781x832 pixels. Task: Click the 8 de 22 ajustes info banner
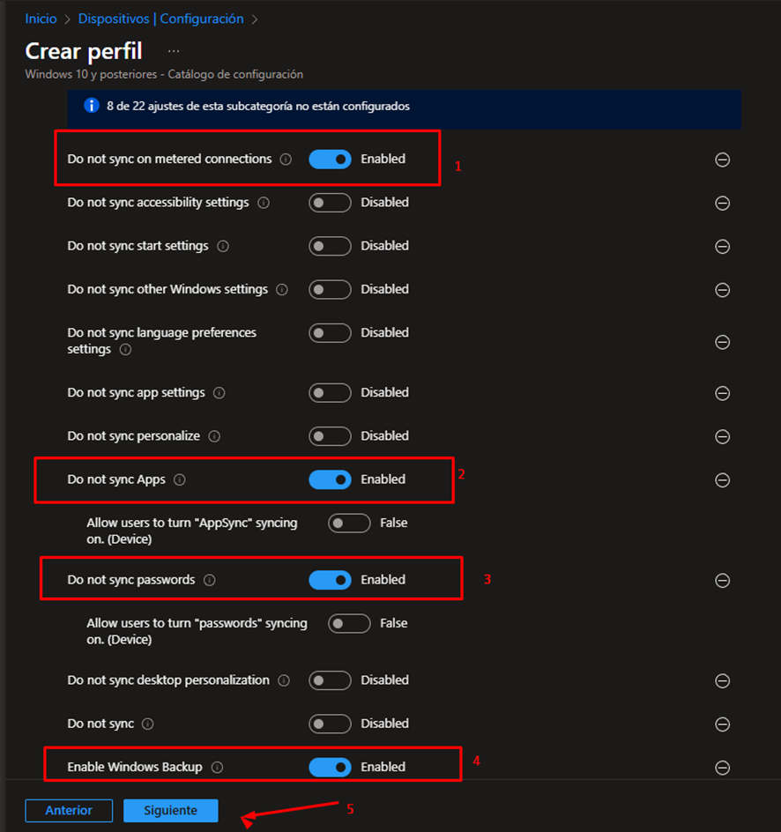click(404, 107)
